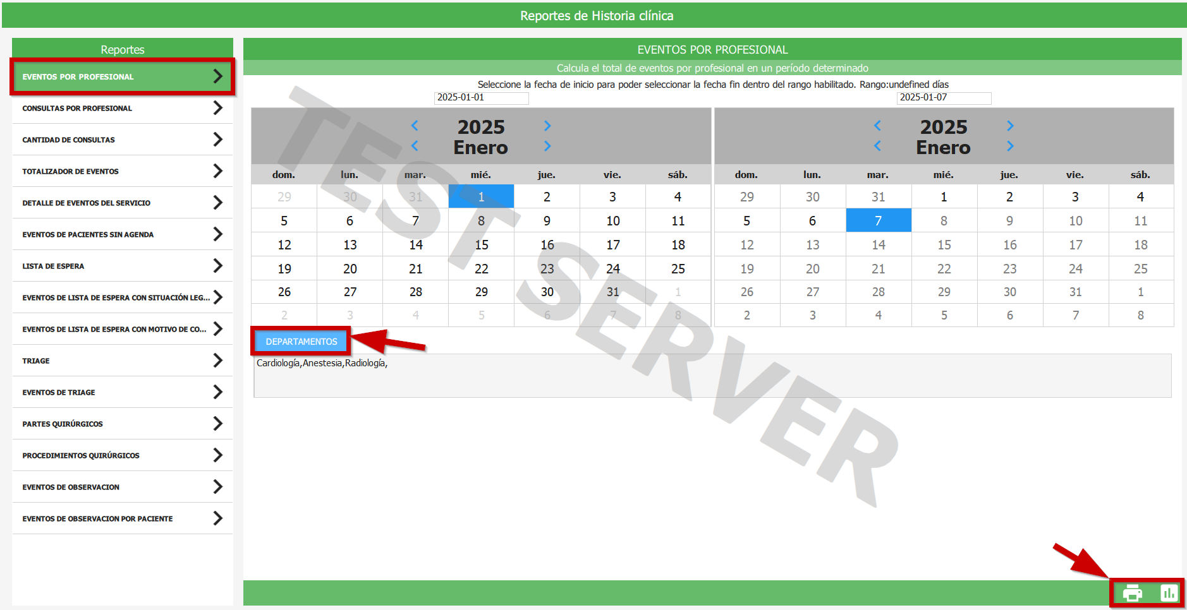
Task: Go to next year in left calendar
Action: 547,126
